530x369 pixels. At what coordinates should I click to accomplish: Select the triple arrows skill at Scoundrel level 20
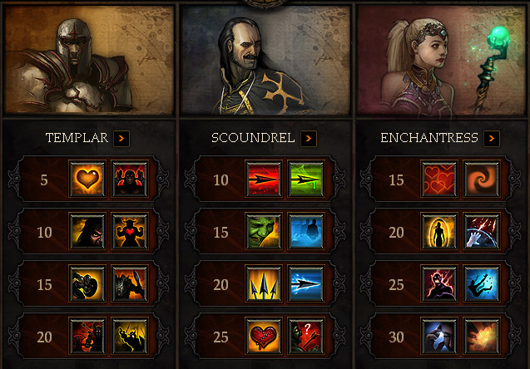264,283
